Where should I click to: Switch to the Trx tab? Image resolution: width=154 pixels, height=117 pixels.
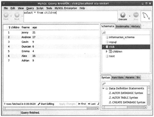pyautogui.click(x=138, y=78)
